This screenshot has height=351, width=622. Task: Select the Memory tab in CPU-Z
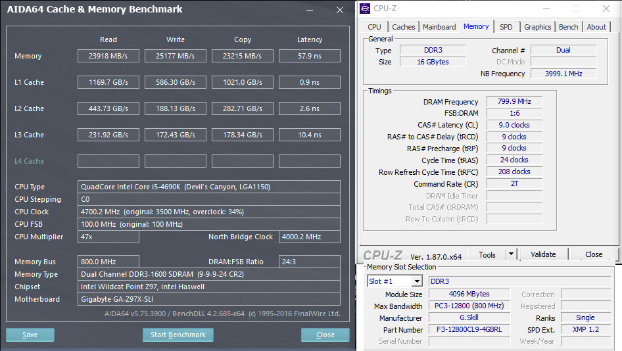point(476,26)
